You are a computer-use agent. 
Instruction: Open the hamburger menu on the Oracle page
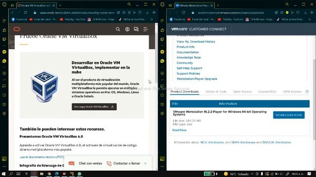click(x=145, y=29)
